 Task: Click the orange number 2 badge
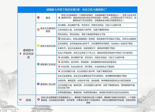click(38, 30)
